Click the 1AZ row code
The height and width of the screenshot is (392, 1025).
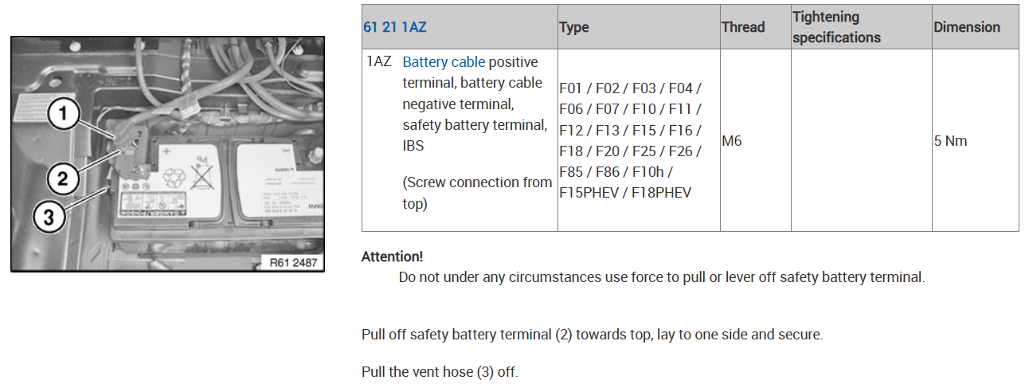pyautogui.click(x=378, y=62)
